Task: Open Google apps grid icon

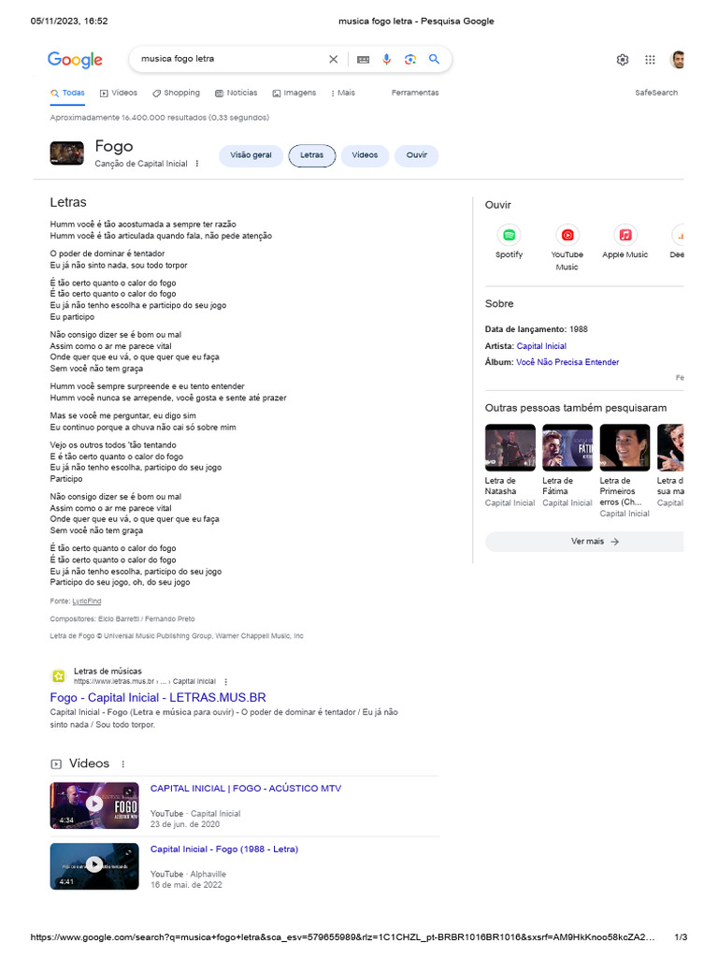Action: 651,60
